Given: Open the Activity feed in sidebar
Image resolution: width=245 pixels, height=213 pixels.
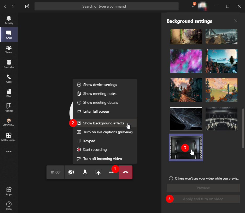Looking at the screenshot, I should [x=9, y=20].
